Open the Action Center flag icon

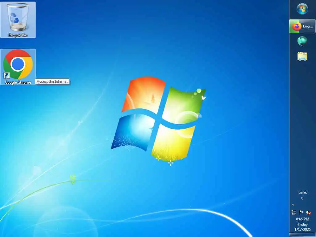tap(301, 212)
